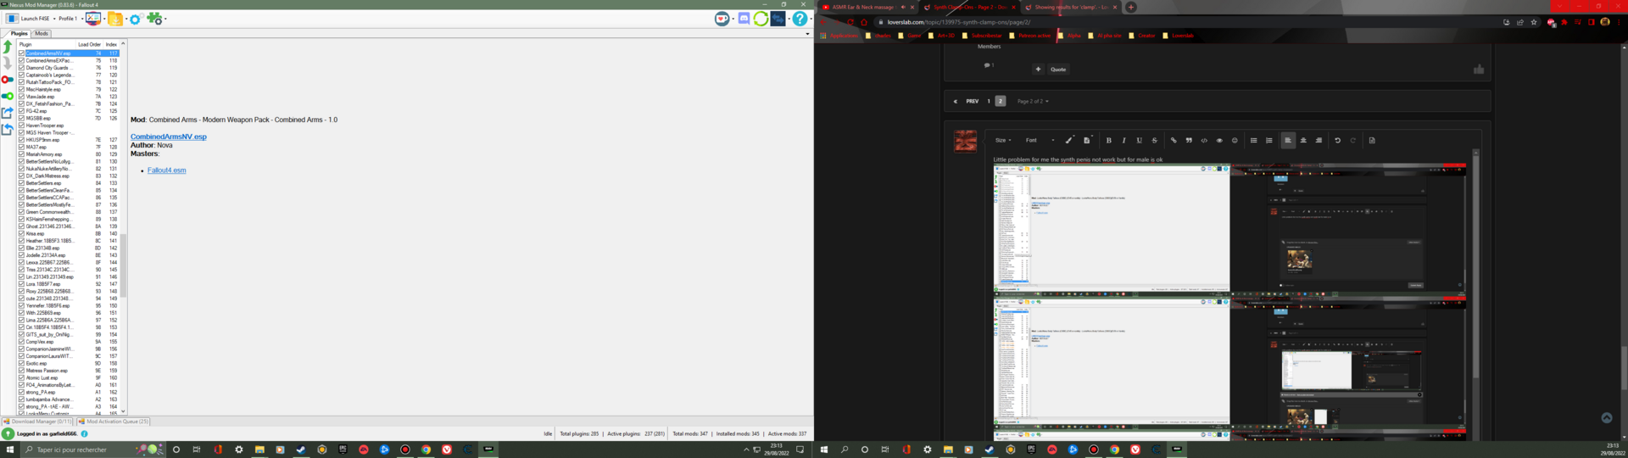Insert a bulleted list in the editor
The height and width of the screenshot is (458, 1628).
coord(1253,141)
